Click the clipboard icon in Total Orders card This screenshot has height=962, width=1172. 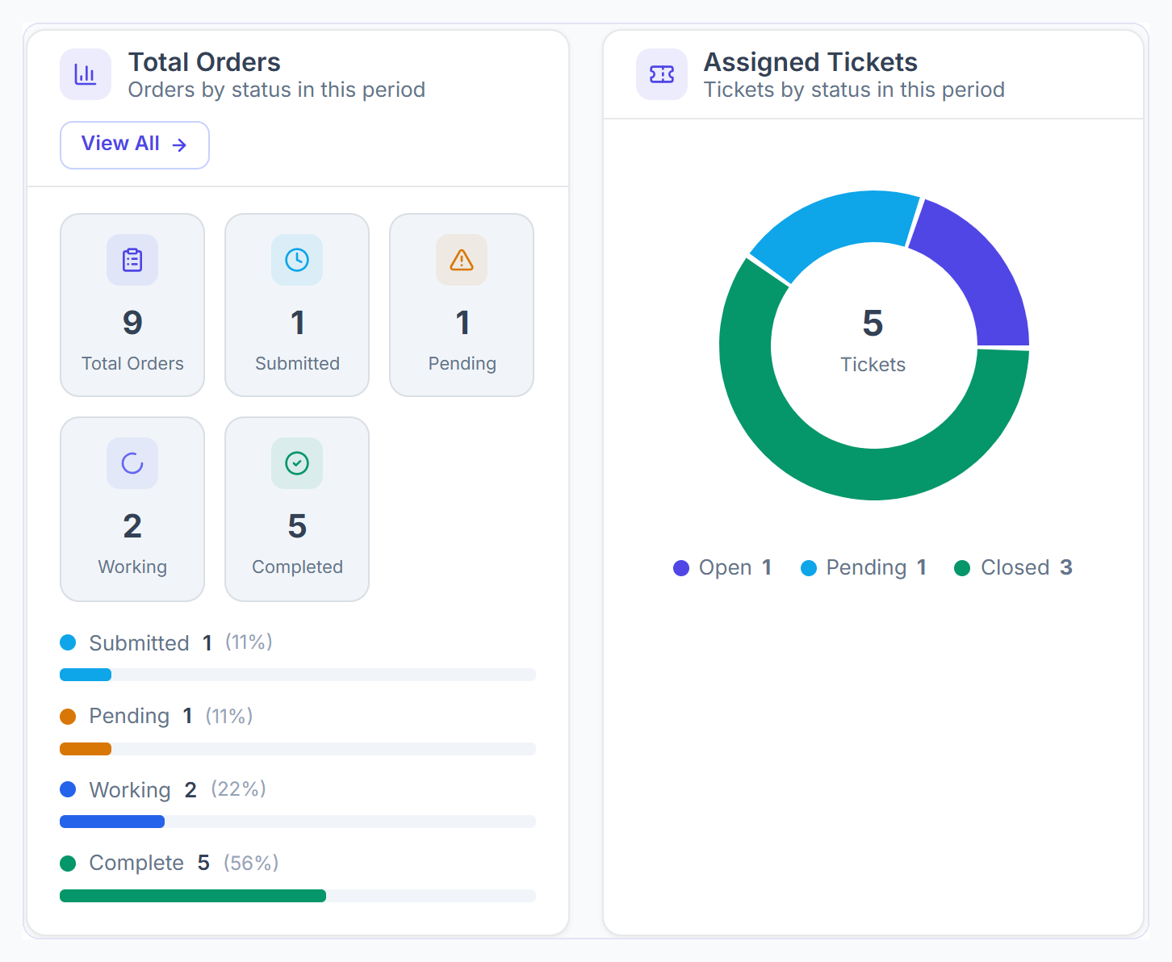(x=132, y=260)
